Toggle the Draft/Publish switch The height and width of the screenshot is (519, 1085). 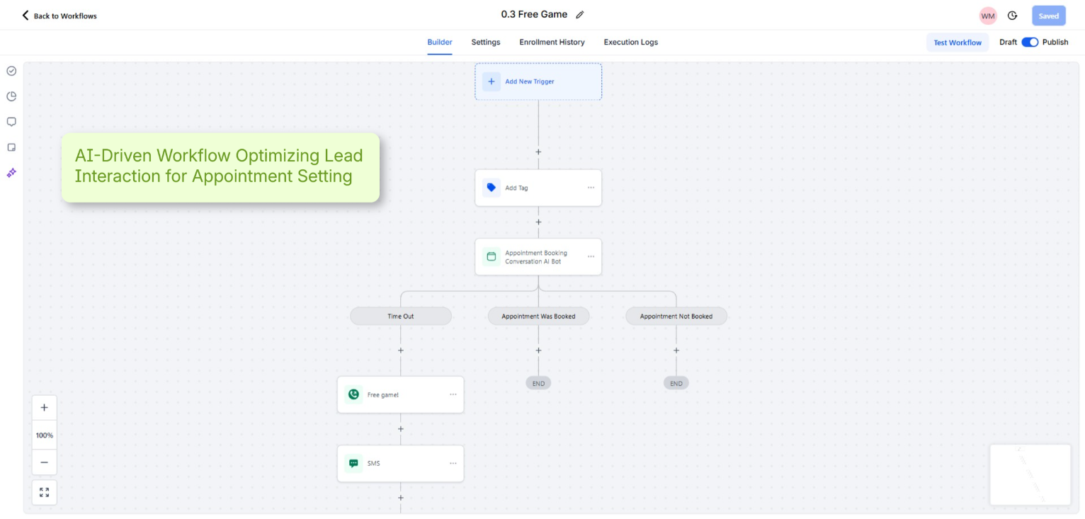tap(1029, 42)
